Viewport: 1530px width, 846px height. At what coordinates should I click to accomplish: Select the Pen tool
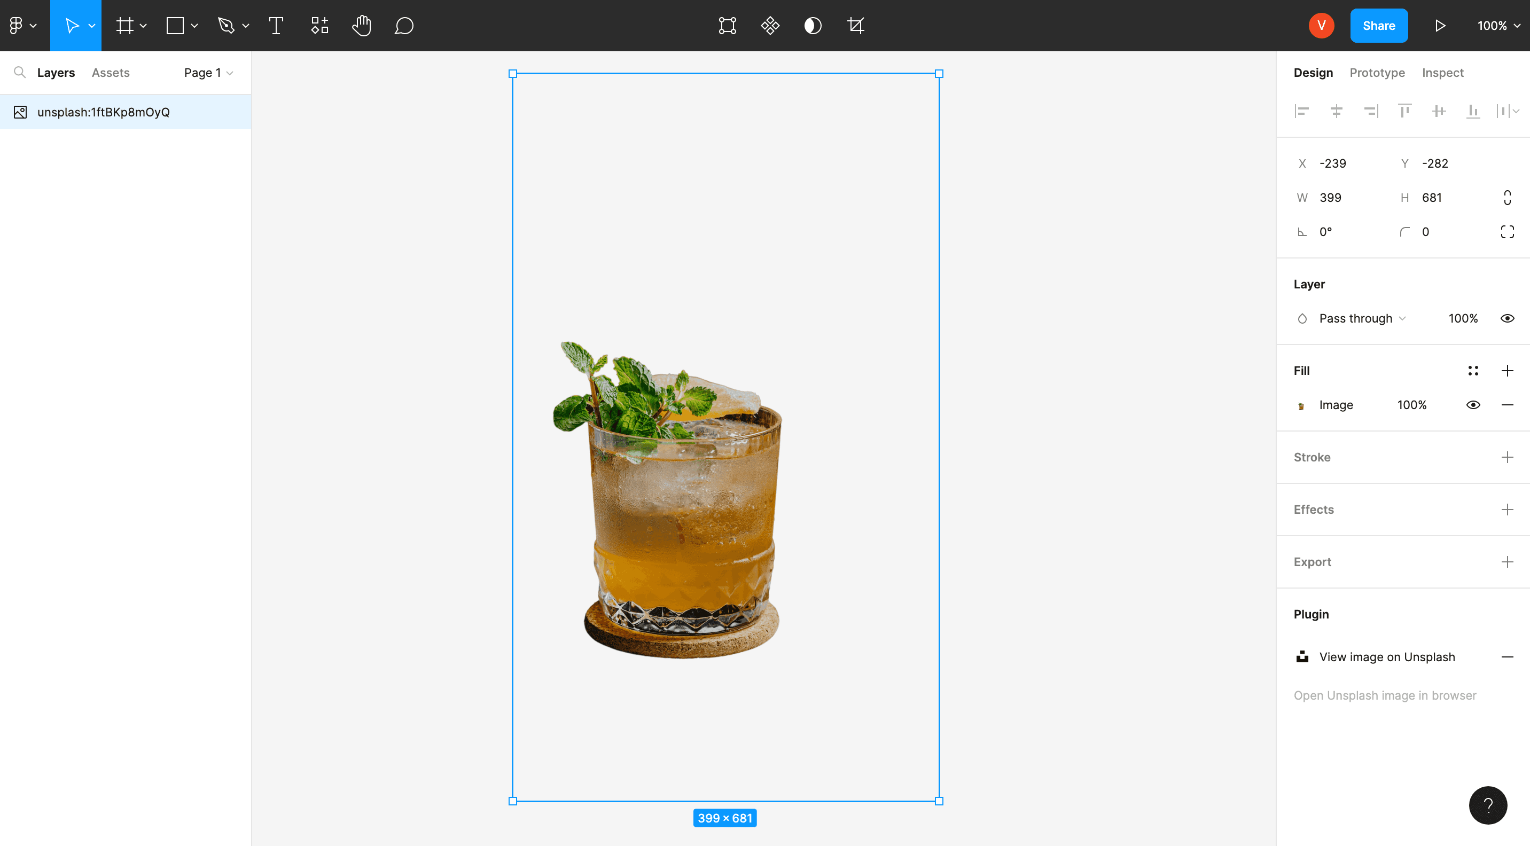[x=225, y=26]
